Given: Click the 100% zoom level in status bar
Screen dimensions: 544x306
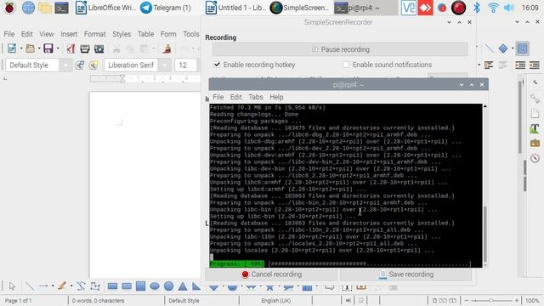Looking at the screenshot, I should pyautogui.click(x=532, y=300).
